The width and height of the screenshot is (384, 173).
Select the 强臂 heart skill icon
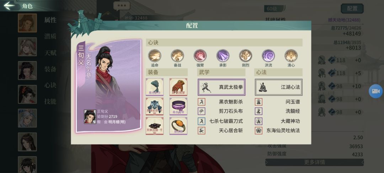click(x=200, y=56)
